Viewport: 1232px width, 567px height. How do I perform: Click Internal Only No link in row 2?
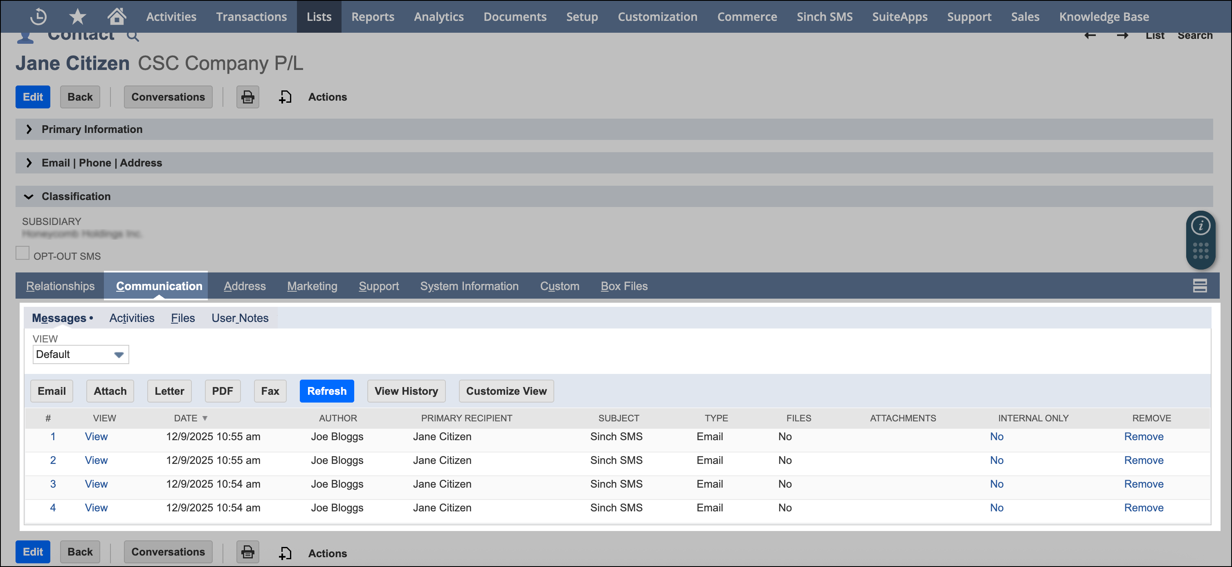point(997,460)
